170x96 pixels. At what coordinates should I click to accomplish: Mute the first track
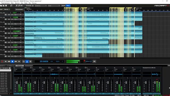(x=9, y=15)
